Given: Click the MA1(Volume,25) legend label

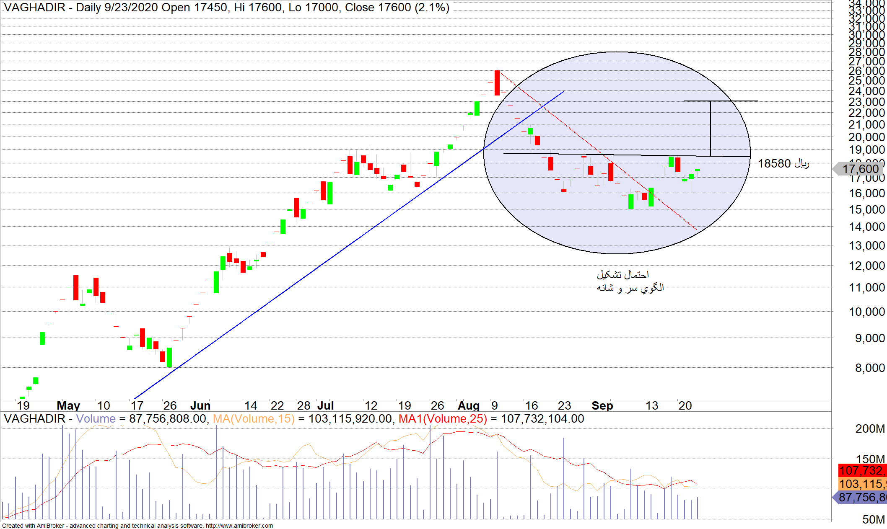Looking at the screenshot, I should click(x=443, y=419).
